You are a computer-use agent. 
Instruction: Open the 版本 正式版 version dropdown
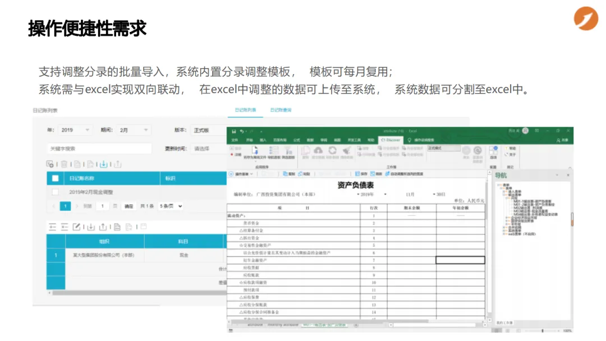pyautogui.click(x=209, y=130)
